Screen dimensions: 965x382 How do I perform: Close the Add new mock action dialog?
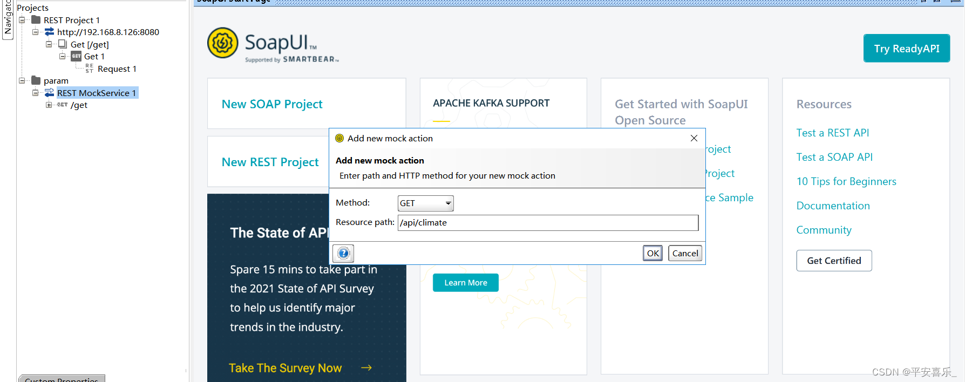click(x=694, y=138)
